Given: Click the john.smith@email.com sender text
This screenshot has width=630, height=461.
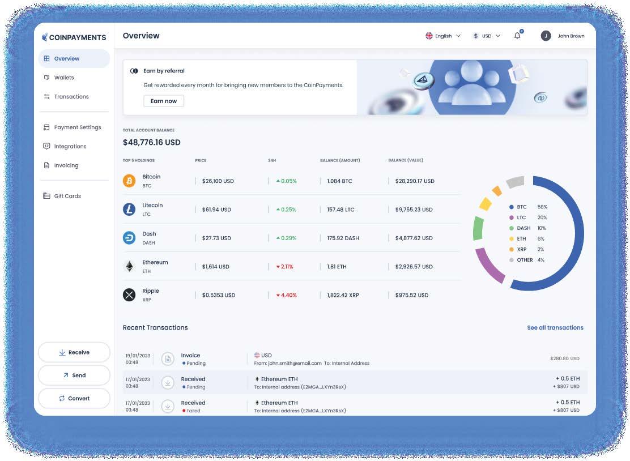Looking at the screenshot, I should coord(295,364).
